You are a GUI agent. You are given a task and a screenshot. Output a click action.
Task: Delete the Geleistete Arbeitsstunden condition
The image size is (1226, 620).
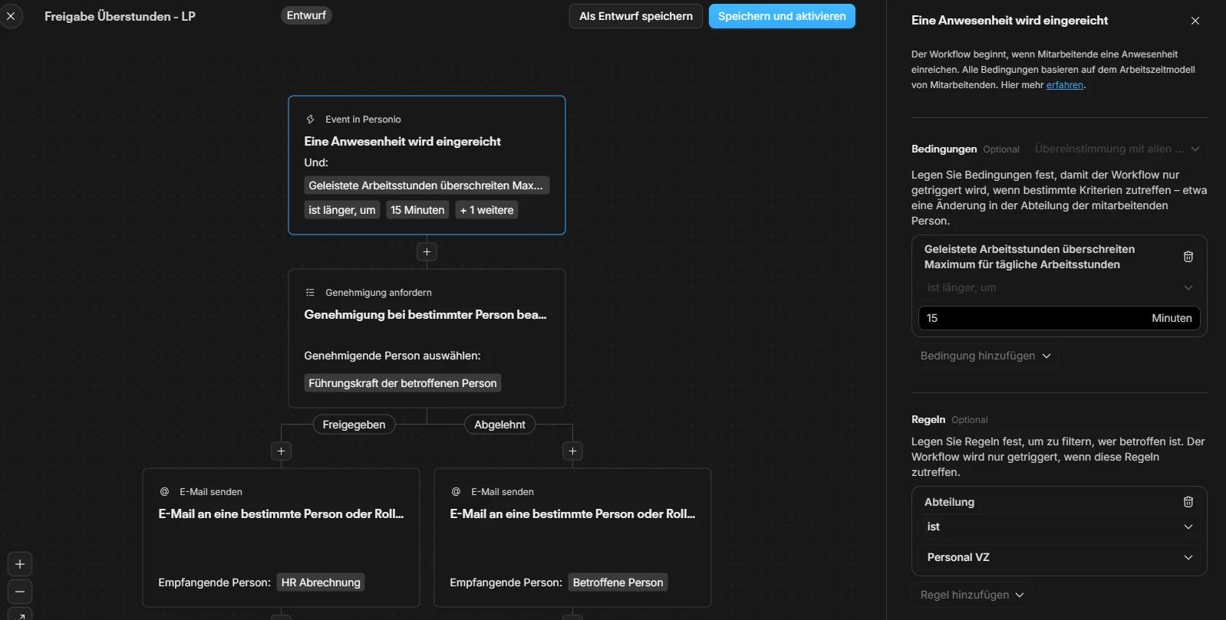tap(1188, 257)
